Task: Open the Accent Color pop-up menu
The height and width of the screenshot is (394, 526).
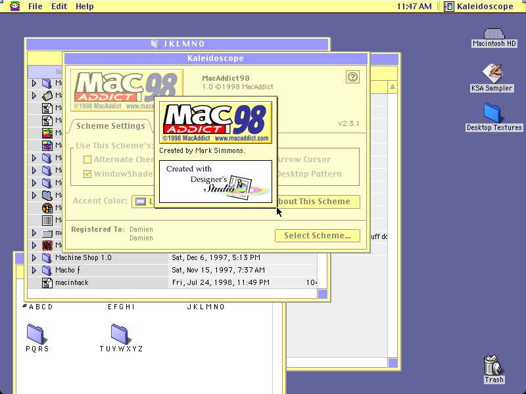Action: click(x=143, y=202)
